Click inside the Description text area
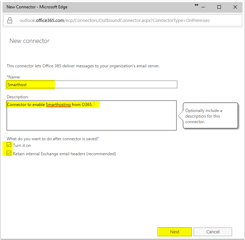Image resolution: width=245 pixels, height=240 pixels. [x=91, y=115]
